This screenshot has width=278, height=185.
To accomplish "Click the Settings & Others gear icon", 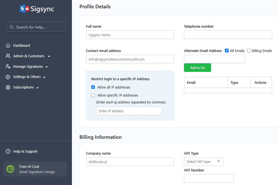I will click(x=8, y=77).
